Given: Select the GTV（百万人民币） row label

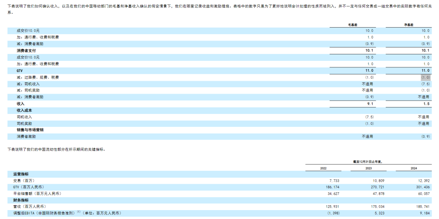Looking at the screenshot, I should (28, 187).
